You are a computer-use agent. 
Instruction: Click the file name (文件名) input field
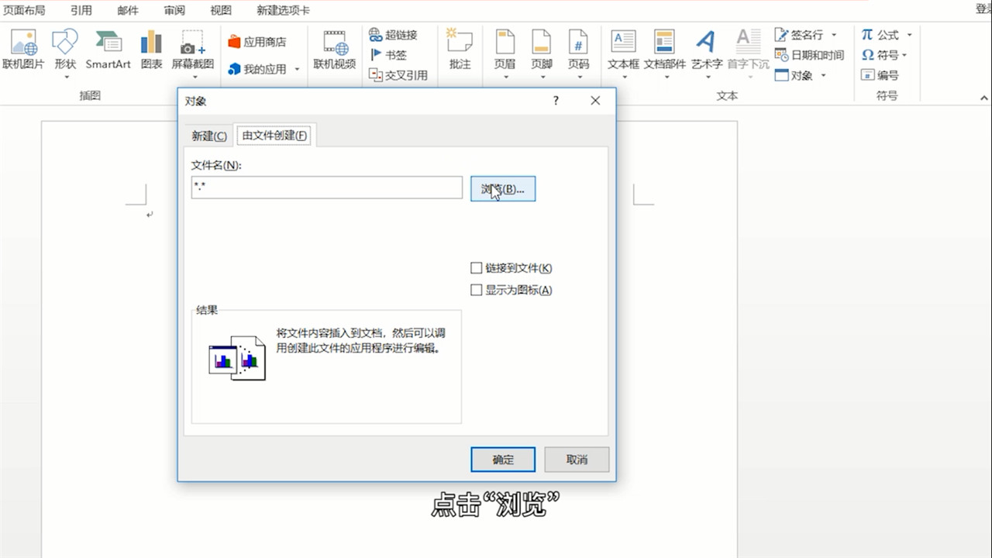(x=327, y=188)
